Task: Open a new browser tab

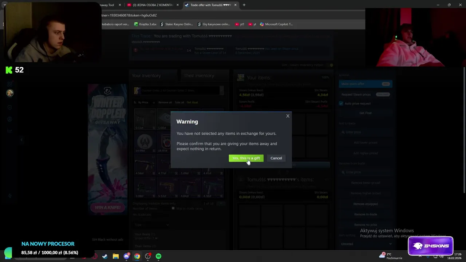Action: coord(244,5)
